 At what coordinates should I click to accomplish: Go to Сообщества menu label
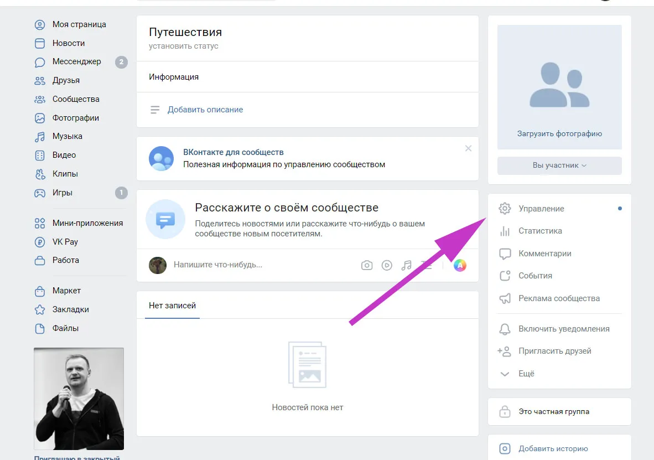pos(76,99)
